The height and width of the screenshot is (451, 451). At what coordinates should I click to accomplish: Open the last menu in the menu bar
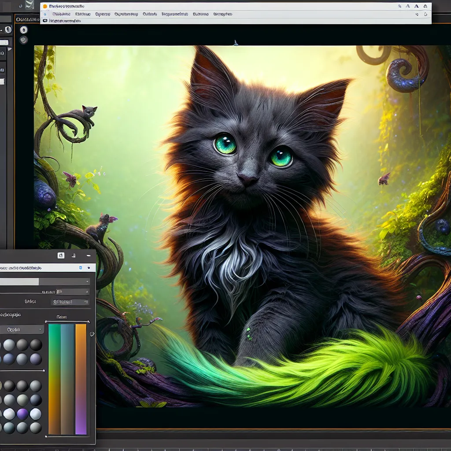click(x=222, y=14)
